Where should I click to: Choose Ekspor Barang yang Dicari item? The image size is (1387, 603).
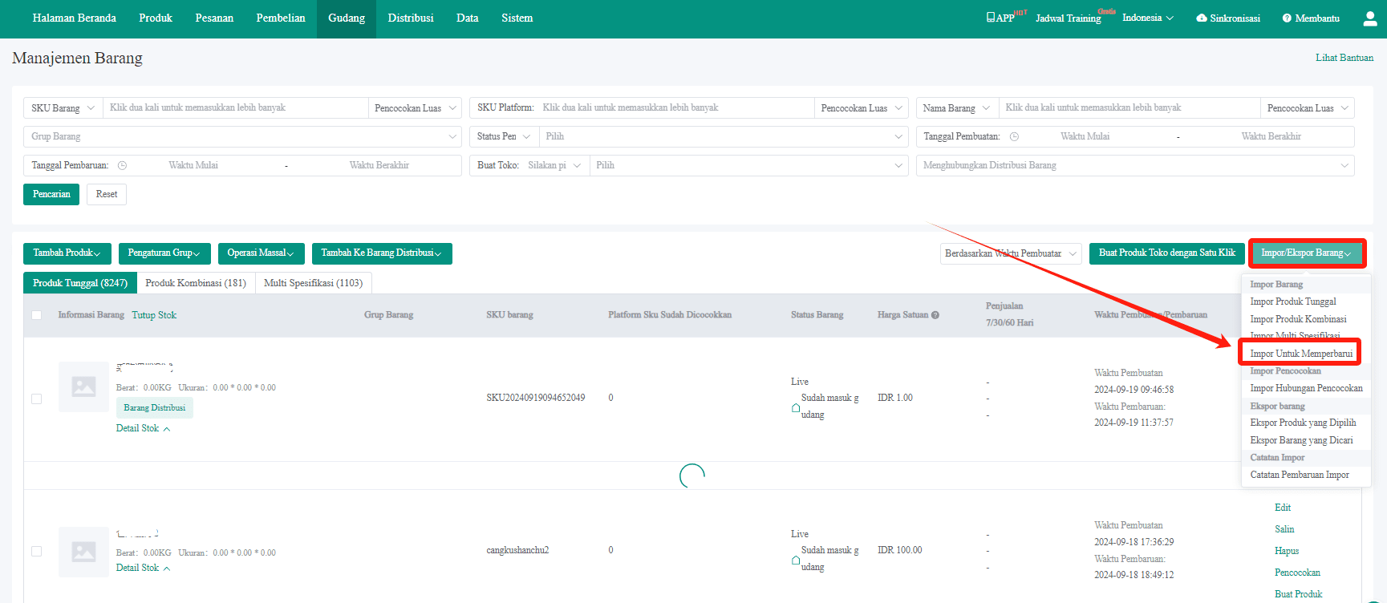pyautogui.click(x=1301, y=440)
